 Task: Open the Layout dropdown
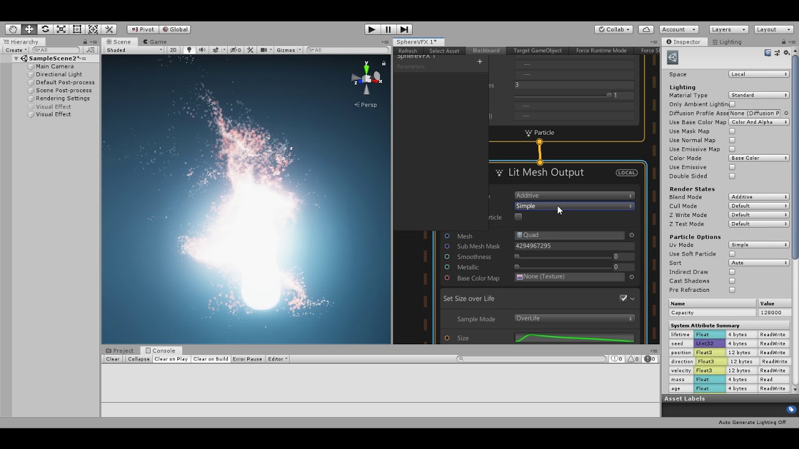pos(773,29)
